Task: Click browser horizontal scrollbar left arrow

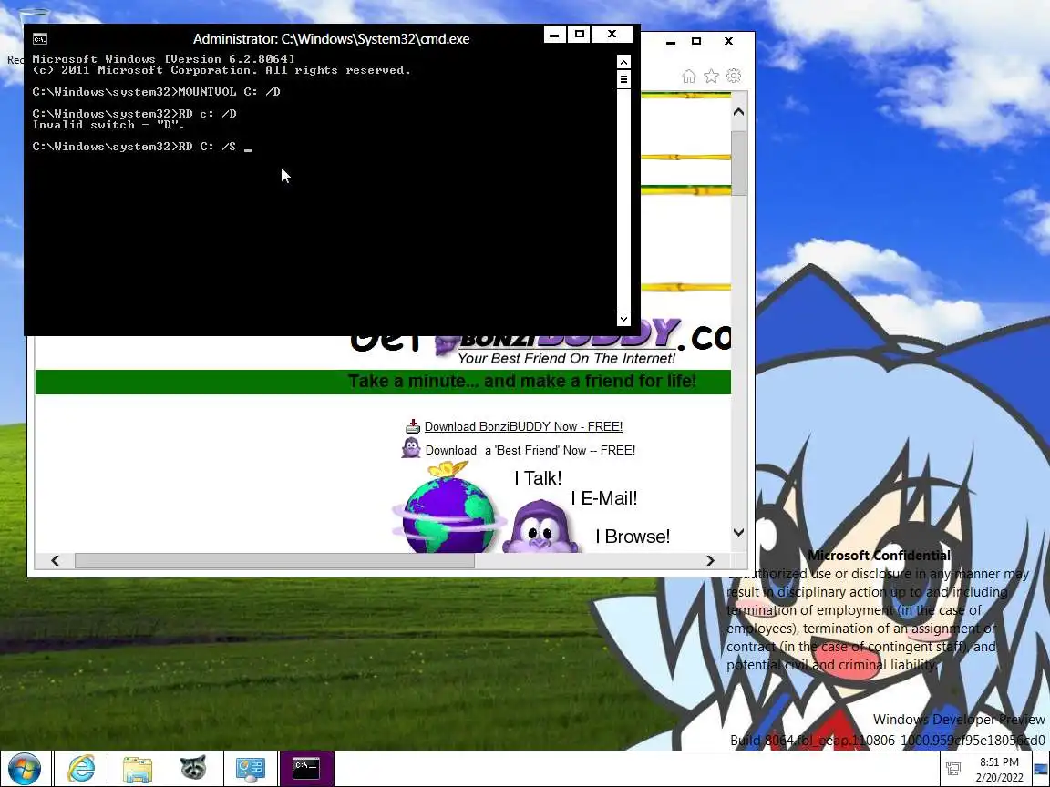Action: coord(55,561)
